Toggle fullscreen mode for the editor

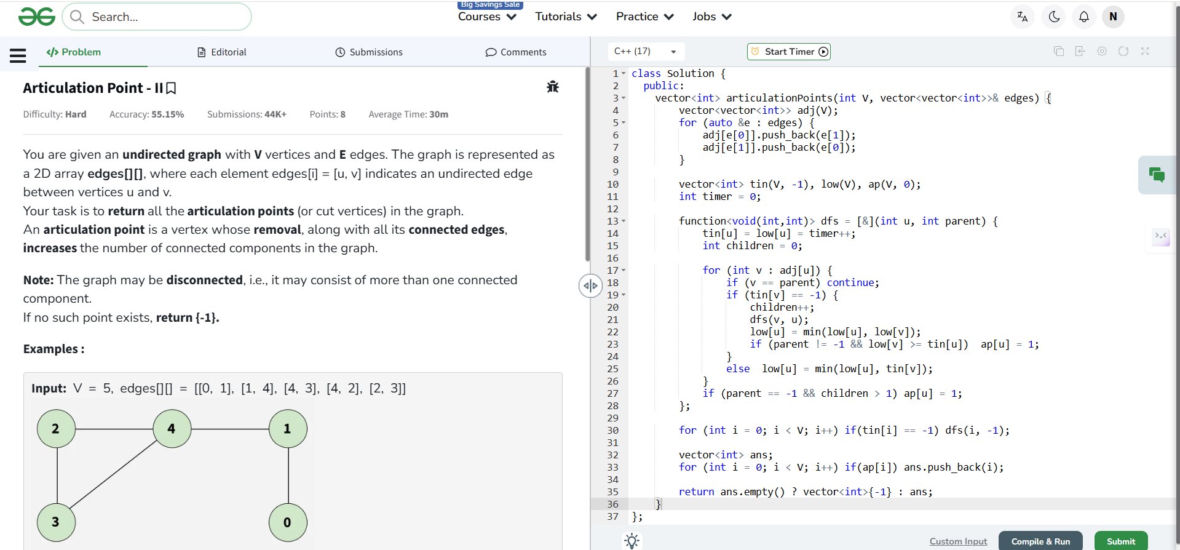[x=1144, y=52]
